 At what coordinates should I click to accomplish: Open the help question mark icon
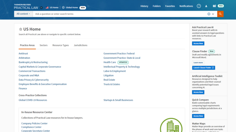199,6
